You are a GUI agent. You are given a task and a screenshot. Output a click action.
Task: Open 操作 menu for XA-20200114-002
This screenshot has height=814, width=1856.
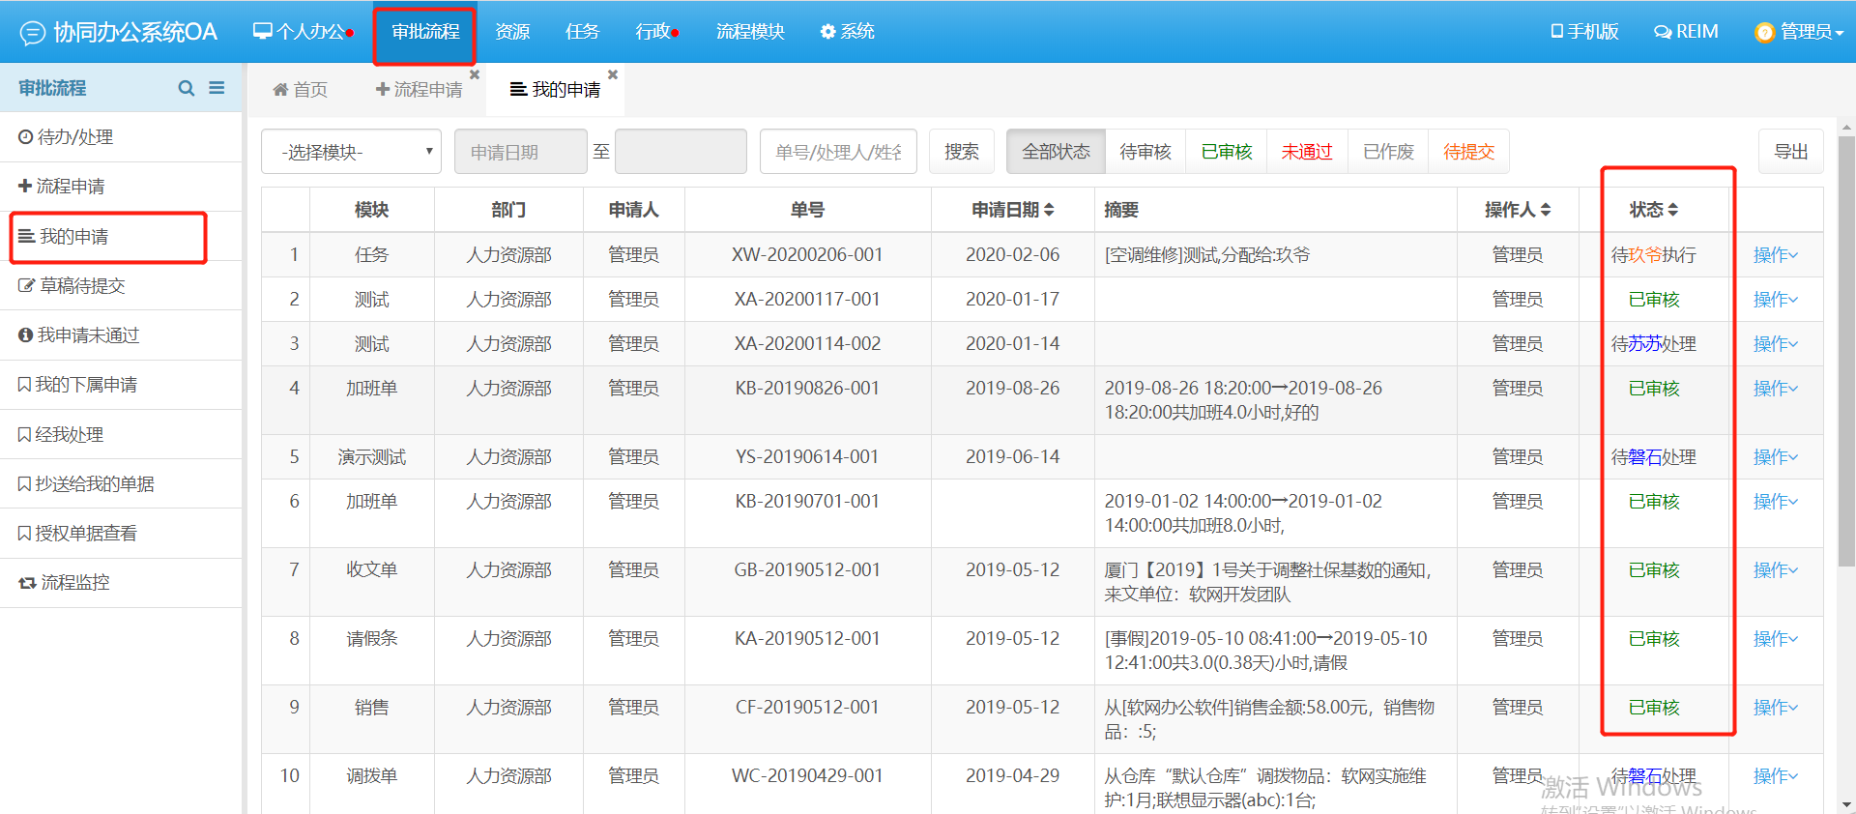(1776, 344)
